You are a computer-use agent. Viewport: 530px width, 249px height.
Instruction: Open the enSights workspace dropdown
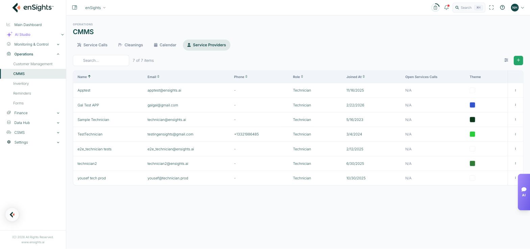pos(95,7)
